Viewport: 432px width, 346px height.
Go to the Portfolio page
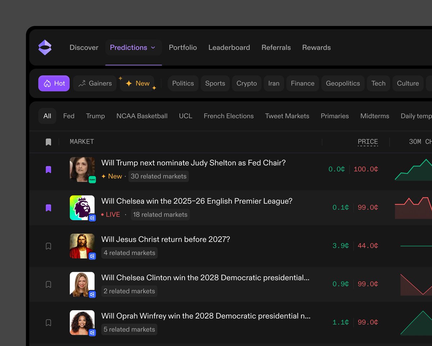[183, 48]
